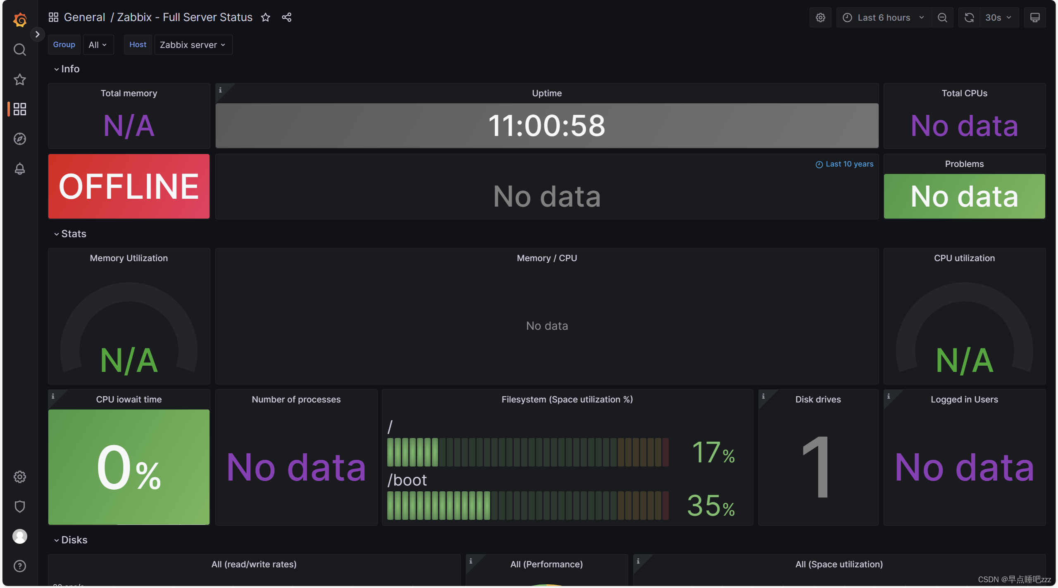Open the Zabbix server host dropdown
Screen dimensions: 1058x588
click(x=192, y=44)
